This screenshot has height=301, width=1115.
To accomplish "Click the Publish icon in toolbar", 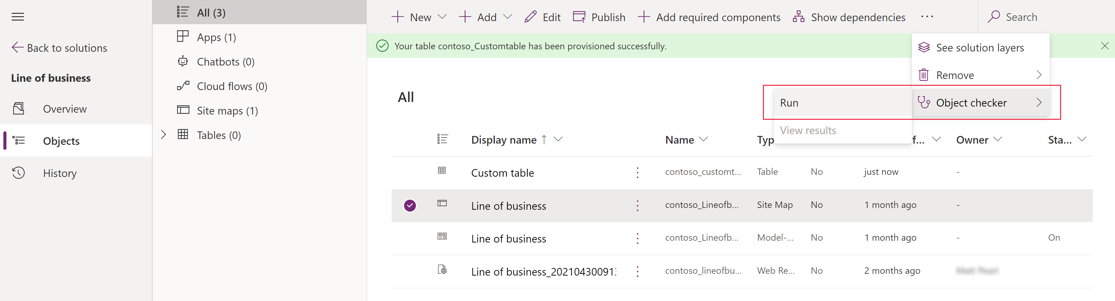I will 579,17.
